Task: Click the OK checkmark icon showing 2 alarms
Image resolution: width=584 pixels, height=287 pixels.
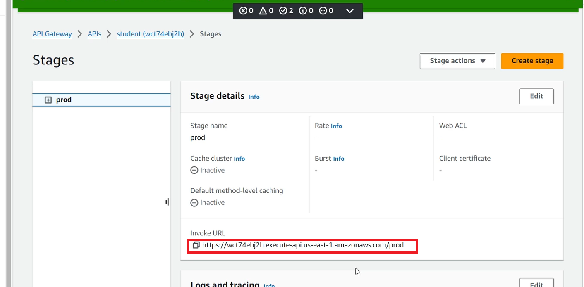Action: [x=284, y=11]
